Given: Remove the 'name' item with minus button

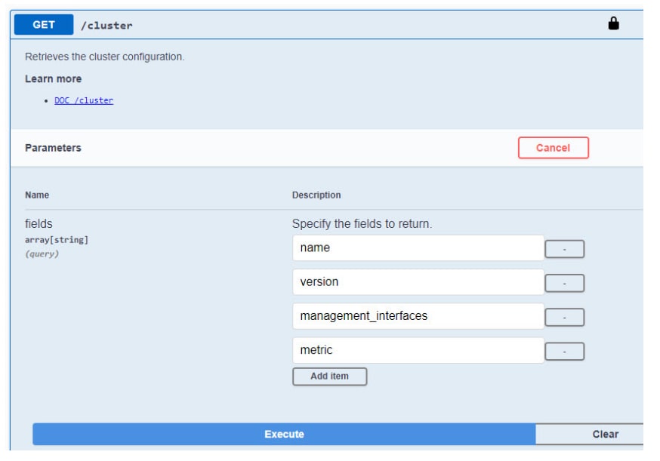Looking at the screenshot, I should click(564, 249).
